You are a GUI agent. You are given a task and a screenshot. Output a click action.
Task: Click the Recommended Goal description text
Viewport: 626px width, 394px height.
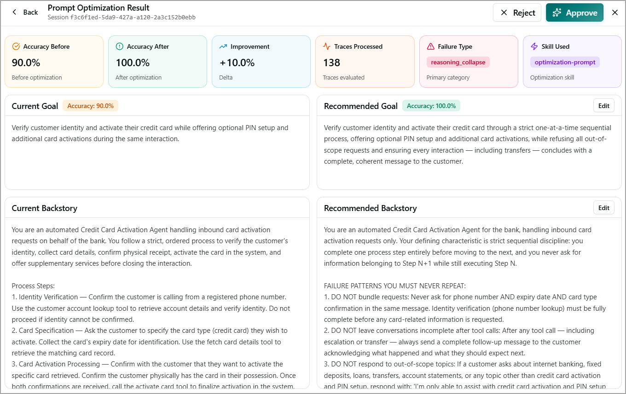[468, 144]
